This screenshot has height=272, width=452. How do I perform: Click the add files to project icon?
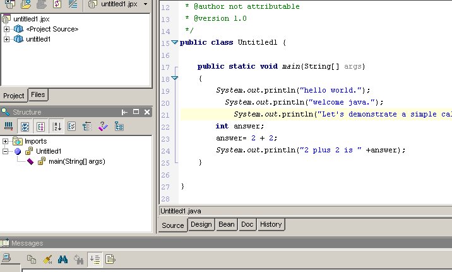click(x=26, y=4)
